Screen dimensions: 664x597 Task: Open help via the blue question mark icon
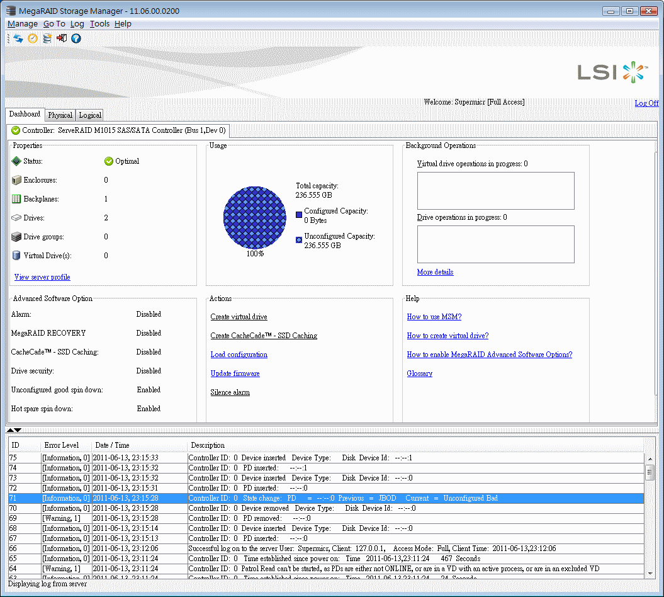(x=76, y=38)
